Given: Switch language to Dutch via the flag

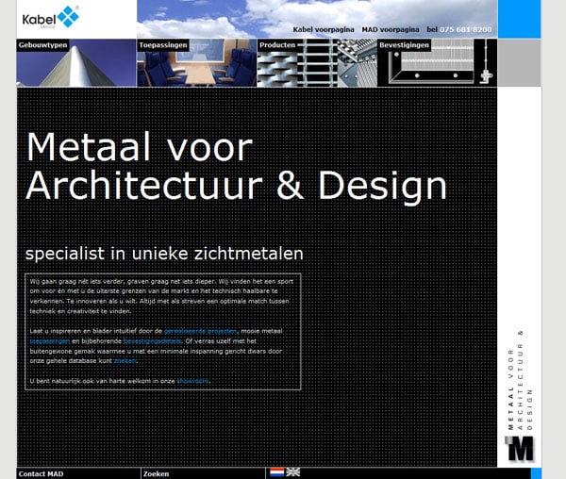Looking at the screenshot, I should point(276,472).
